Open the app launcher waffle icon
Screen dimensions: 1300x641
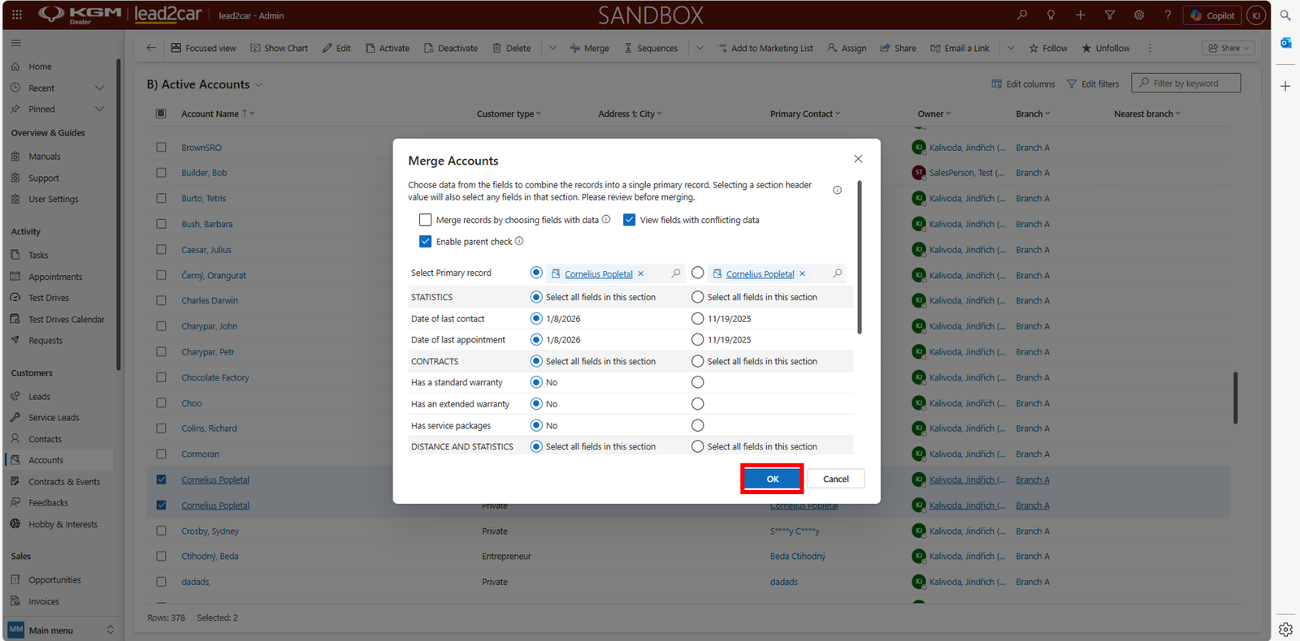pyautogui.click(x=16, y=15)
